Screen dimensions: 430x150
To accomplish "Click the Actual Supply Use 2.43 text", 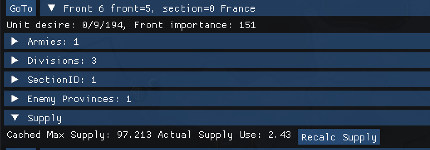I will pyautogui.click(x=224, y=135).
